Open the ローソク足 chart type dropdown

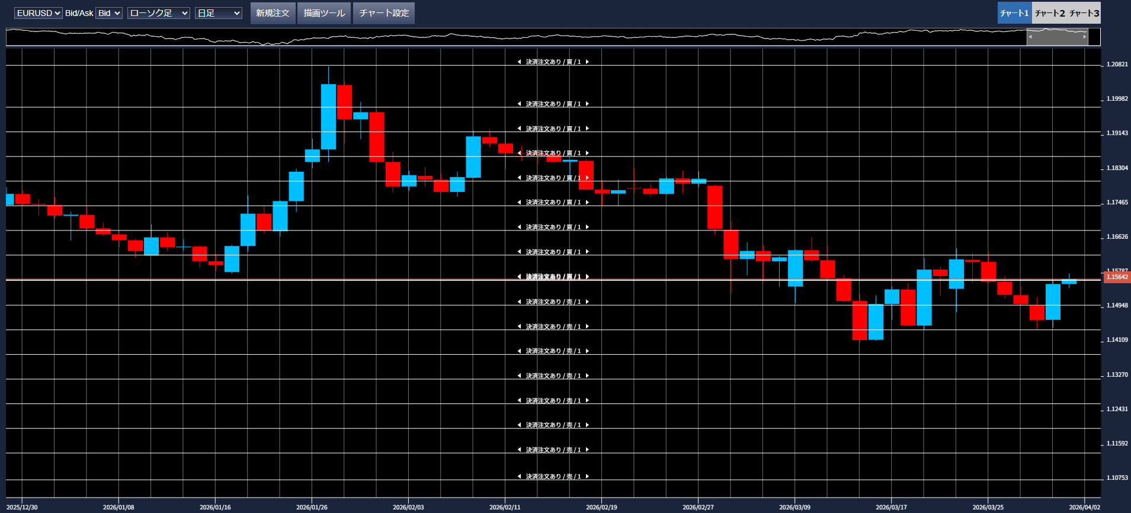point(158,13)
